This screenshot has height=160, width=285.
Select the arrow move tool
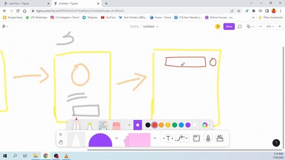point(61,134)
